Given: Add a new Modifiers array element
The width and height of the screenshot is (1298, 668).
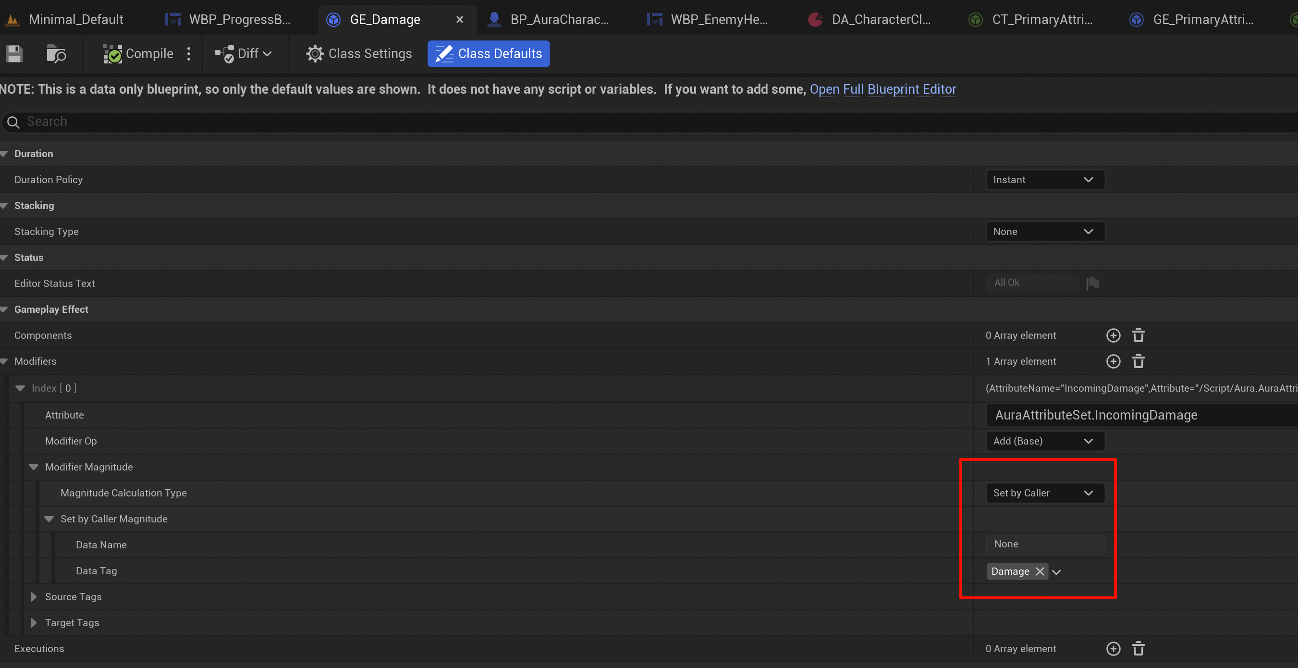Looking at the screenshot, I should click(1113, 361).
